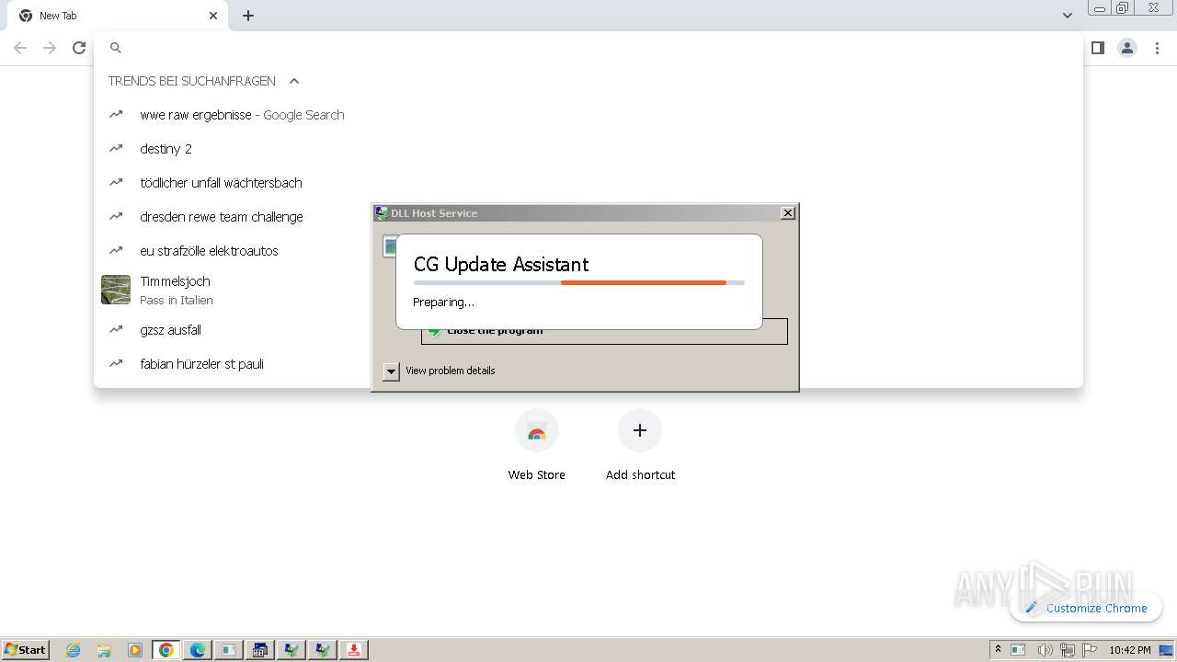Open the red download app in taskbar
Image resolution: width=1177 pixels, height=662 pixels.
pyautogui.click(x=354, y=650)
